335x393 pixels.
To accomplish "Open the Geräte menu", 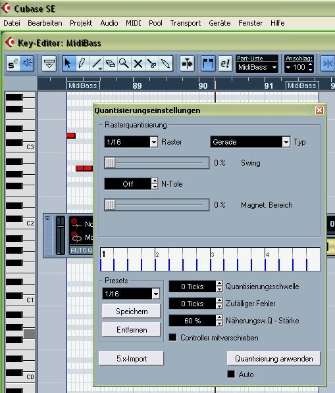I will coord(220,23).
